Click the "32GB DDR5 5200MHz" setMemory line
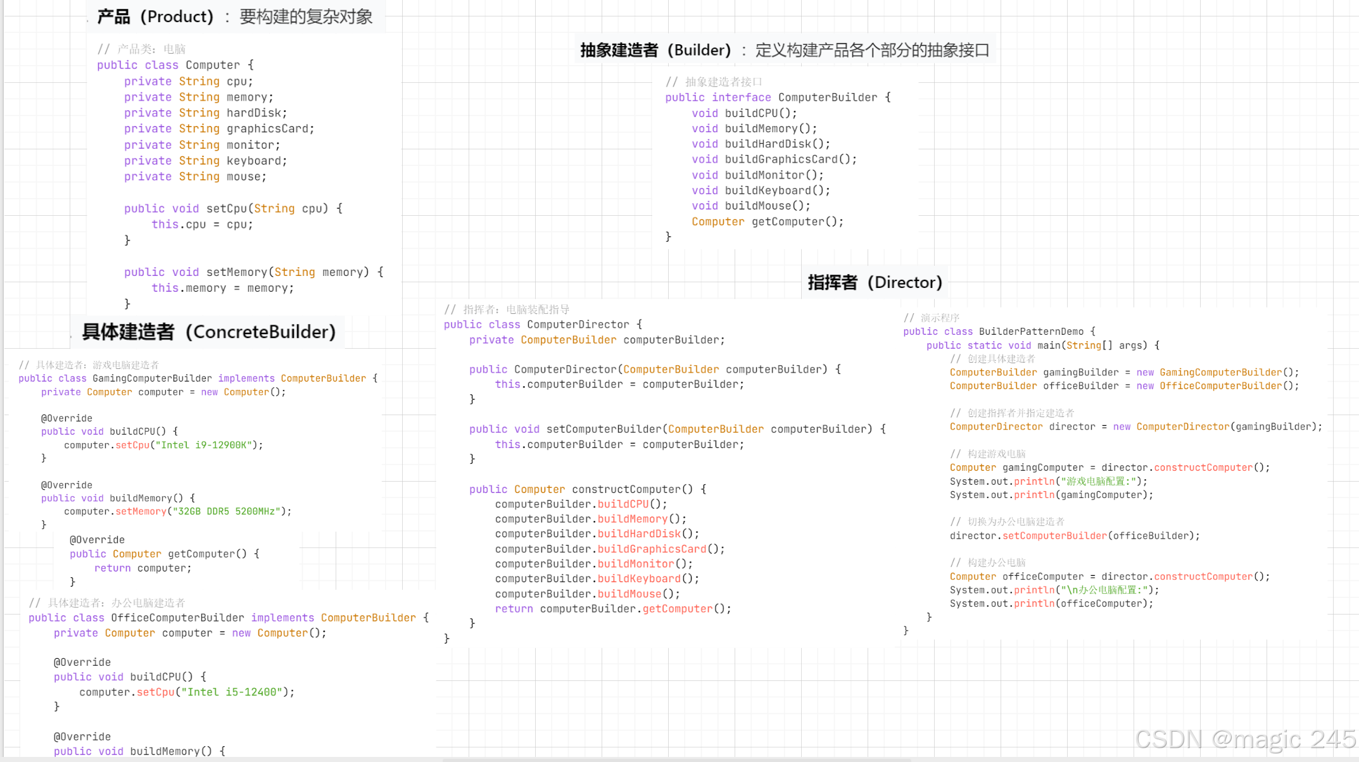Image resolution: width=1359 pixels, height=762 pixels. (x=177, y=511)
